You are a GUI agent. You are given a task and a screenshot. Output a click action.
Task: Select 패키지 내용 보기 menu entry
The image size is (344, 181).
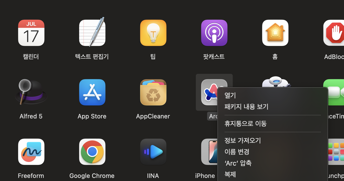coord(273,107)
